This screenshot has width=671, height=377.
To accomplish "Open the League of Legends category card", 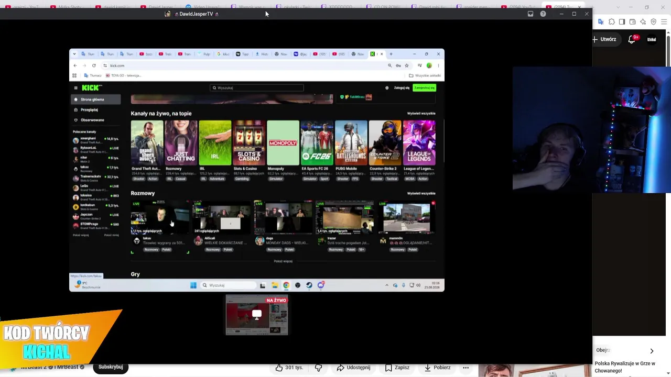I will pos(419,142).
